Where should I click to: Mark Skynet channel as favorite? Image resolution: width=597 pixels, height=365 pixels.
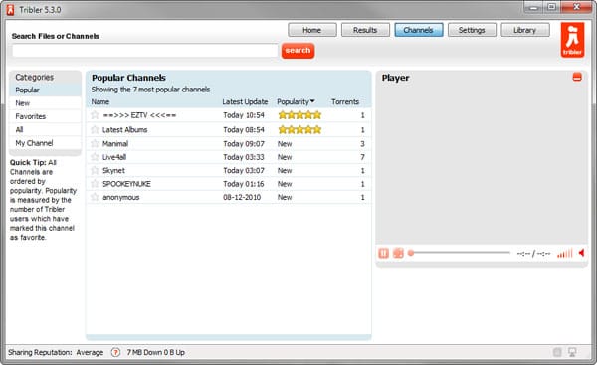[95, 170]
